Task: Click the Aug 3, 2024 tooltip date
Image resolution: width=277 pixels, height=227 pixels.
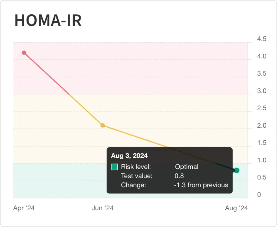Action: tap(129, 156)
